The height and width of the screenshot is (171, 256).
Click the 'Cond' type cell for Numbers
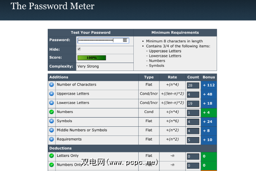[149, 112]
